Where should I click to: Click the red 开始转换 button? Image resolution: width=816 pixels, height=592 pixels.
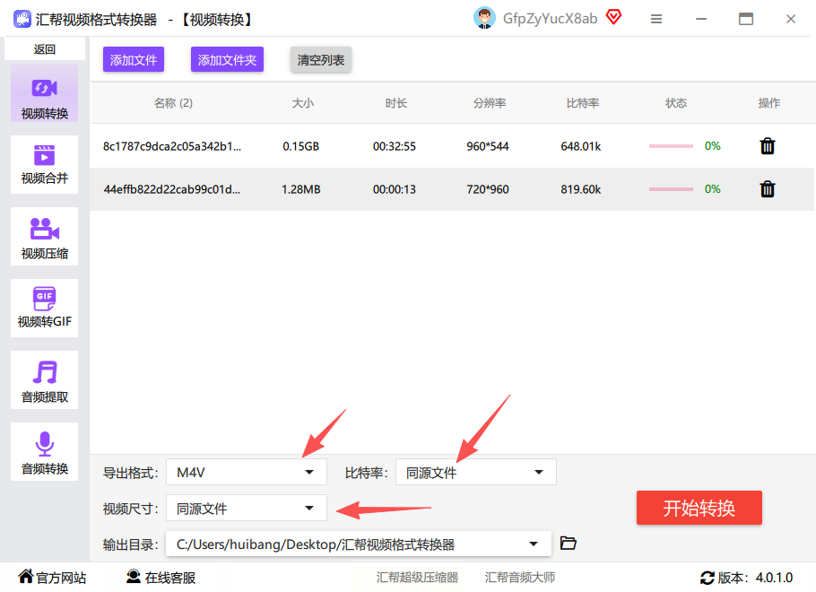click(x=699, y=508)
